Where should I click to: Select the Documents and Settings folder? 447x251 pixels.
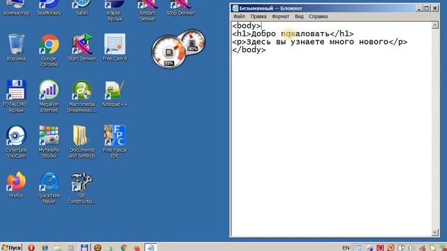click(x=82, y=142)
